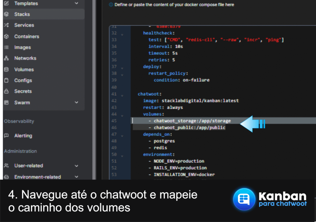Go to the Volumes page

click(24, 70)
